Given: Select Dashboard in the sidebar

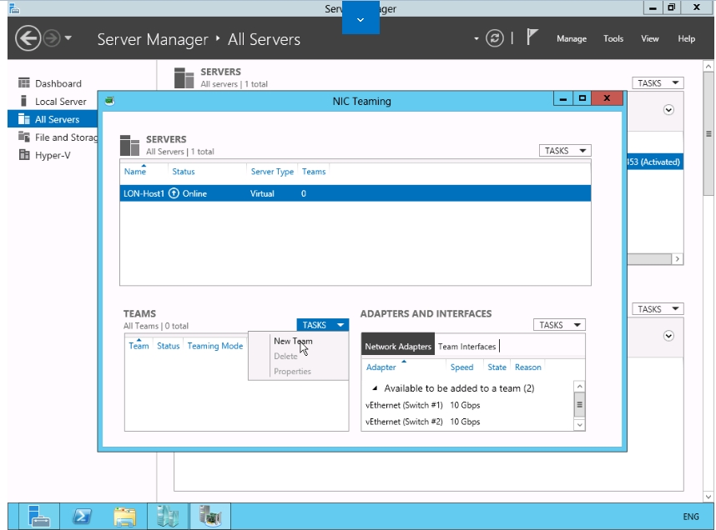Looking at the screenshot, I should pos(58,83).
